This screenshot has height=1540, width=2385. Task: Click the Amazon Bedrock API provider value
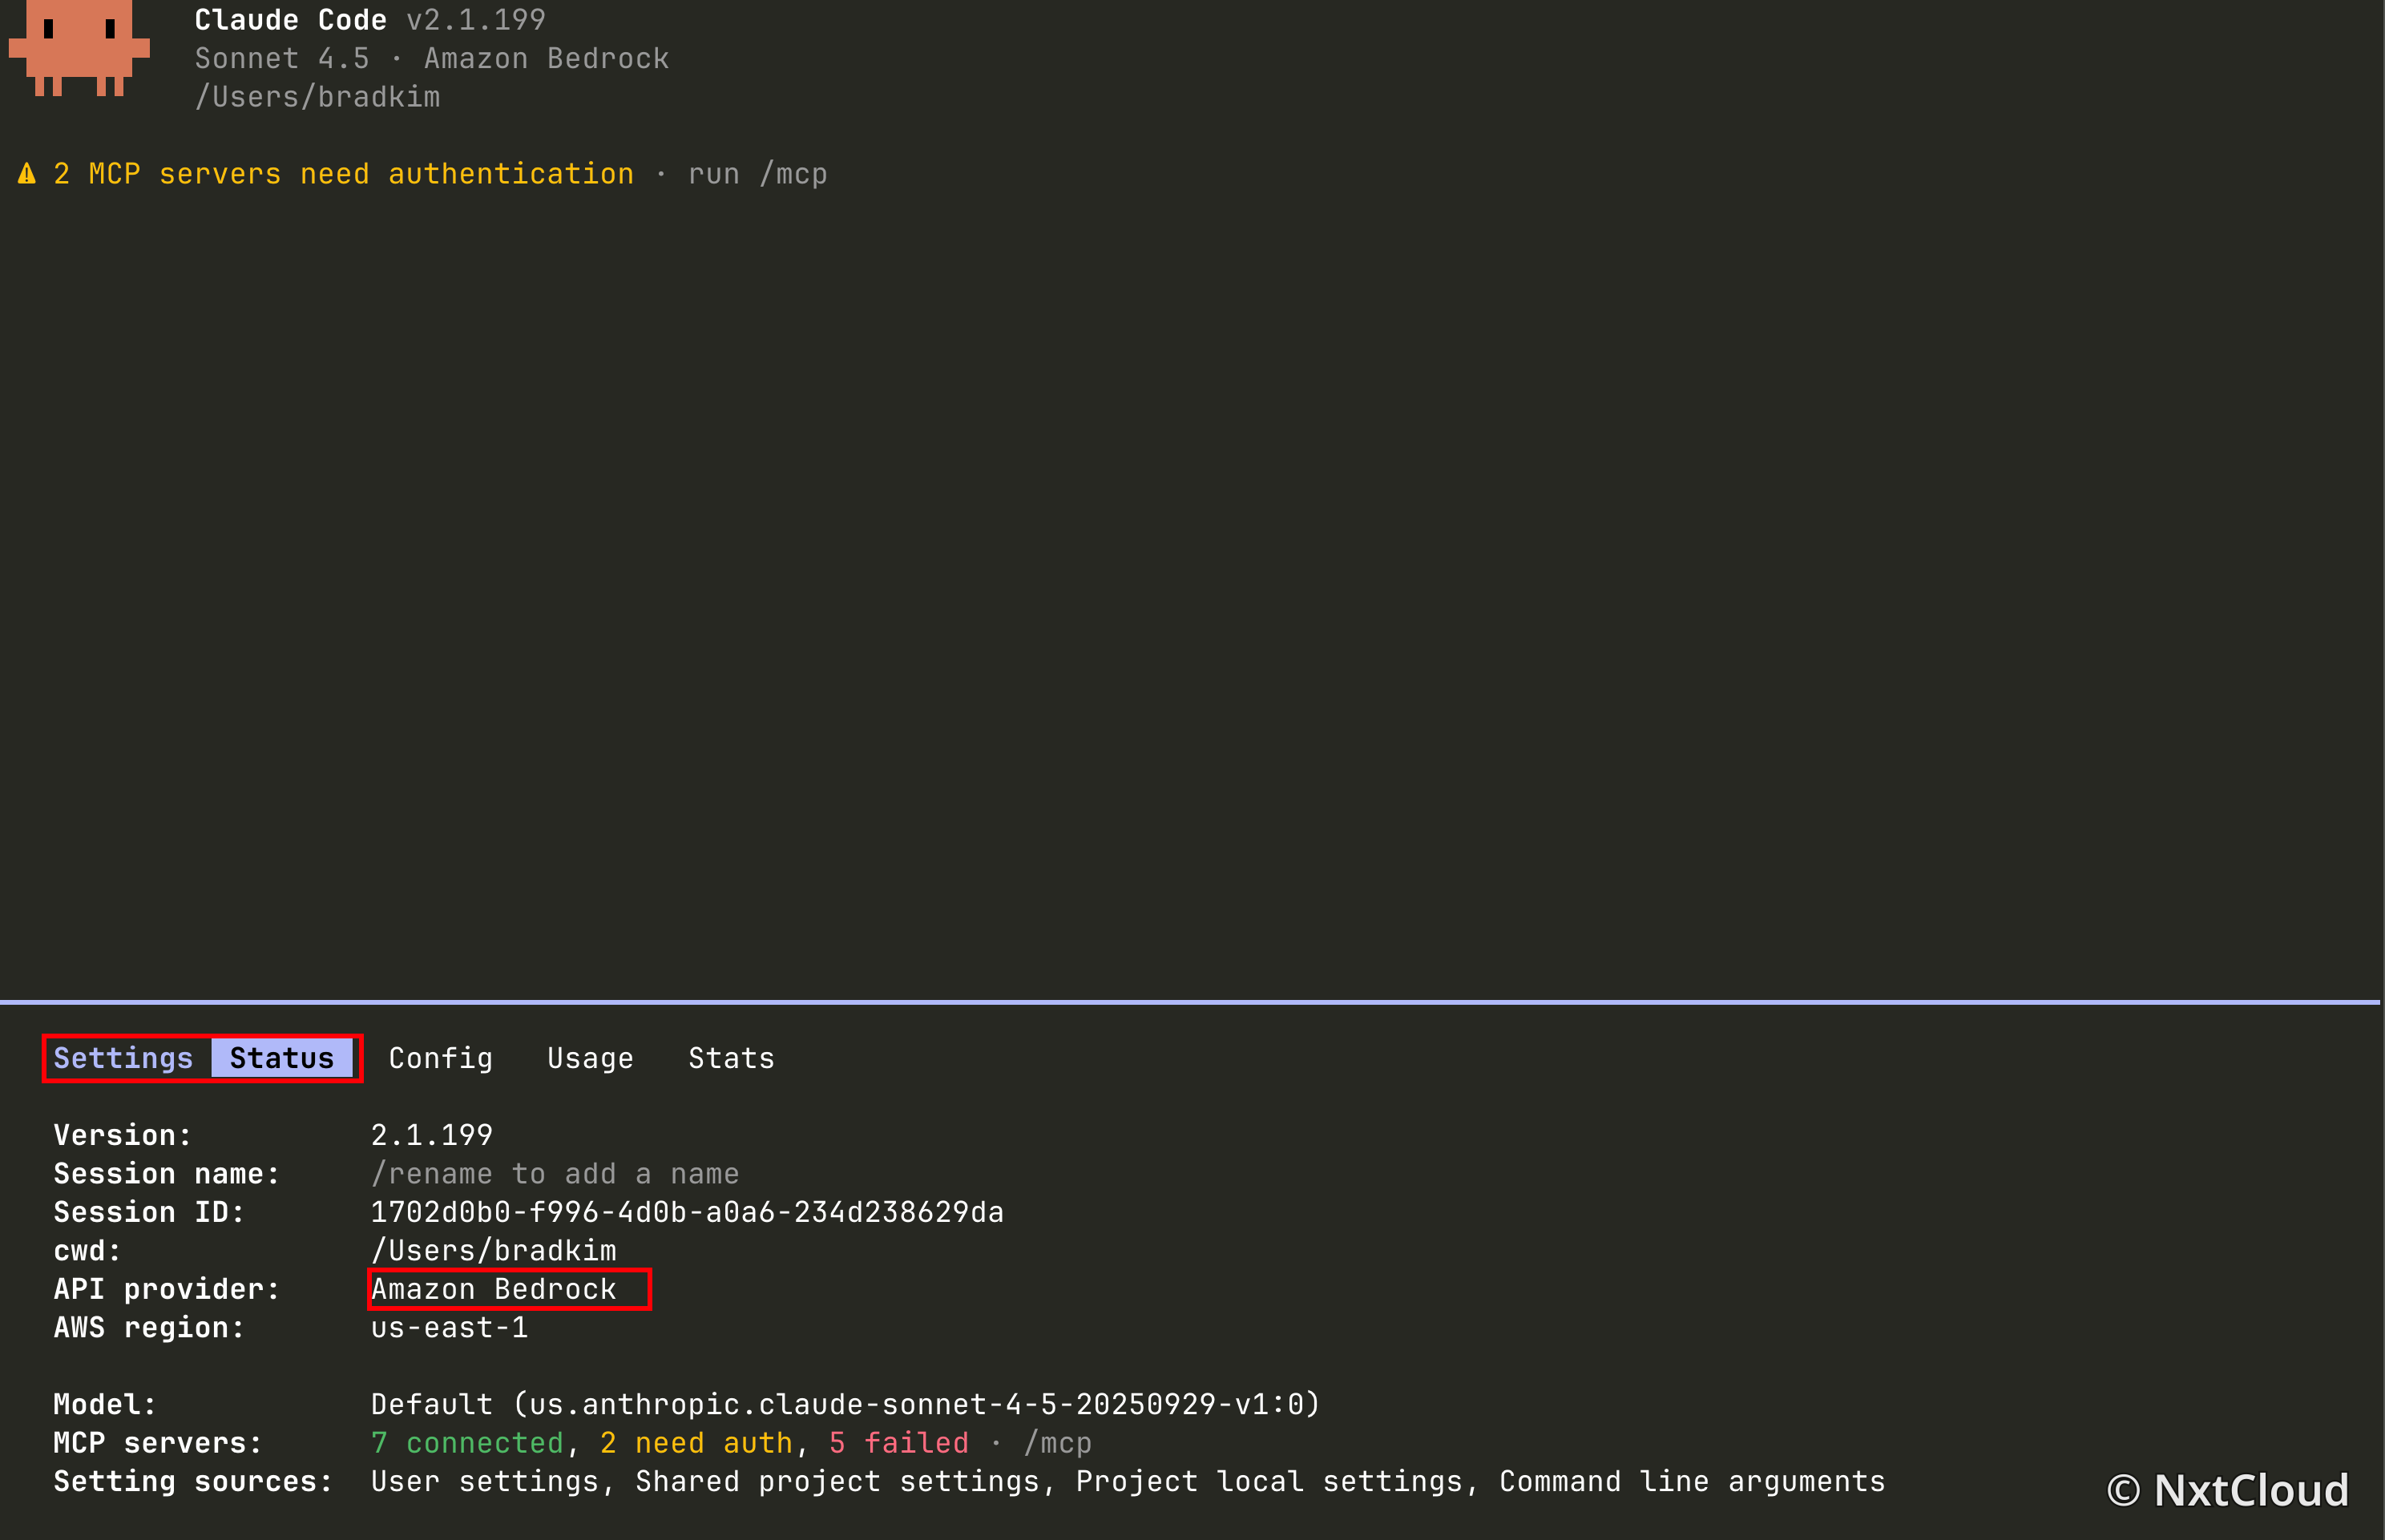click(x=494, y=1289)
